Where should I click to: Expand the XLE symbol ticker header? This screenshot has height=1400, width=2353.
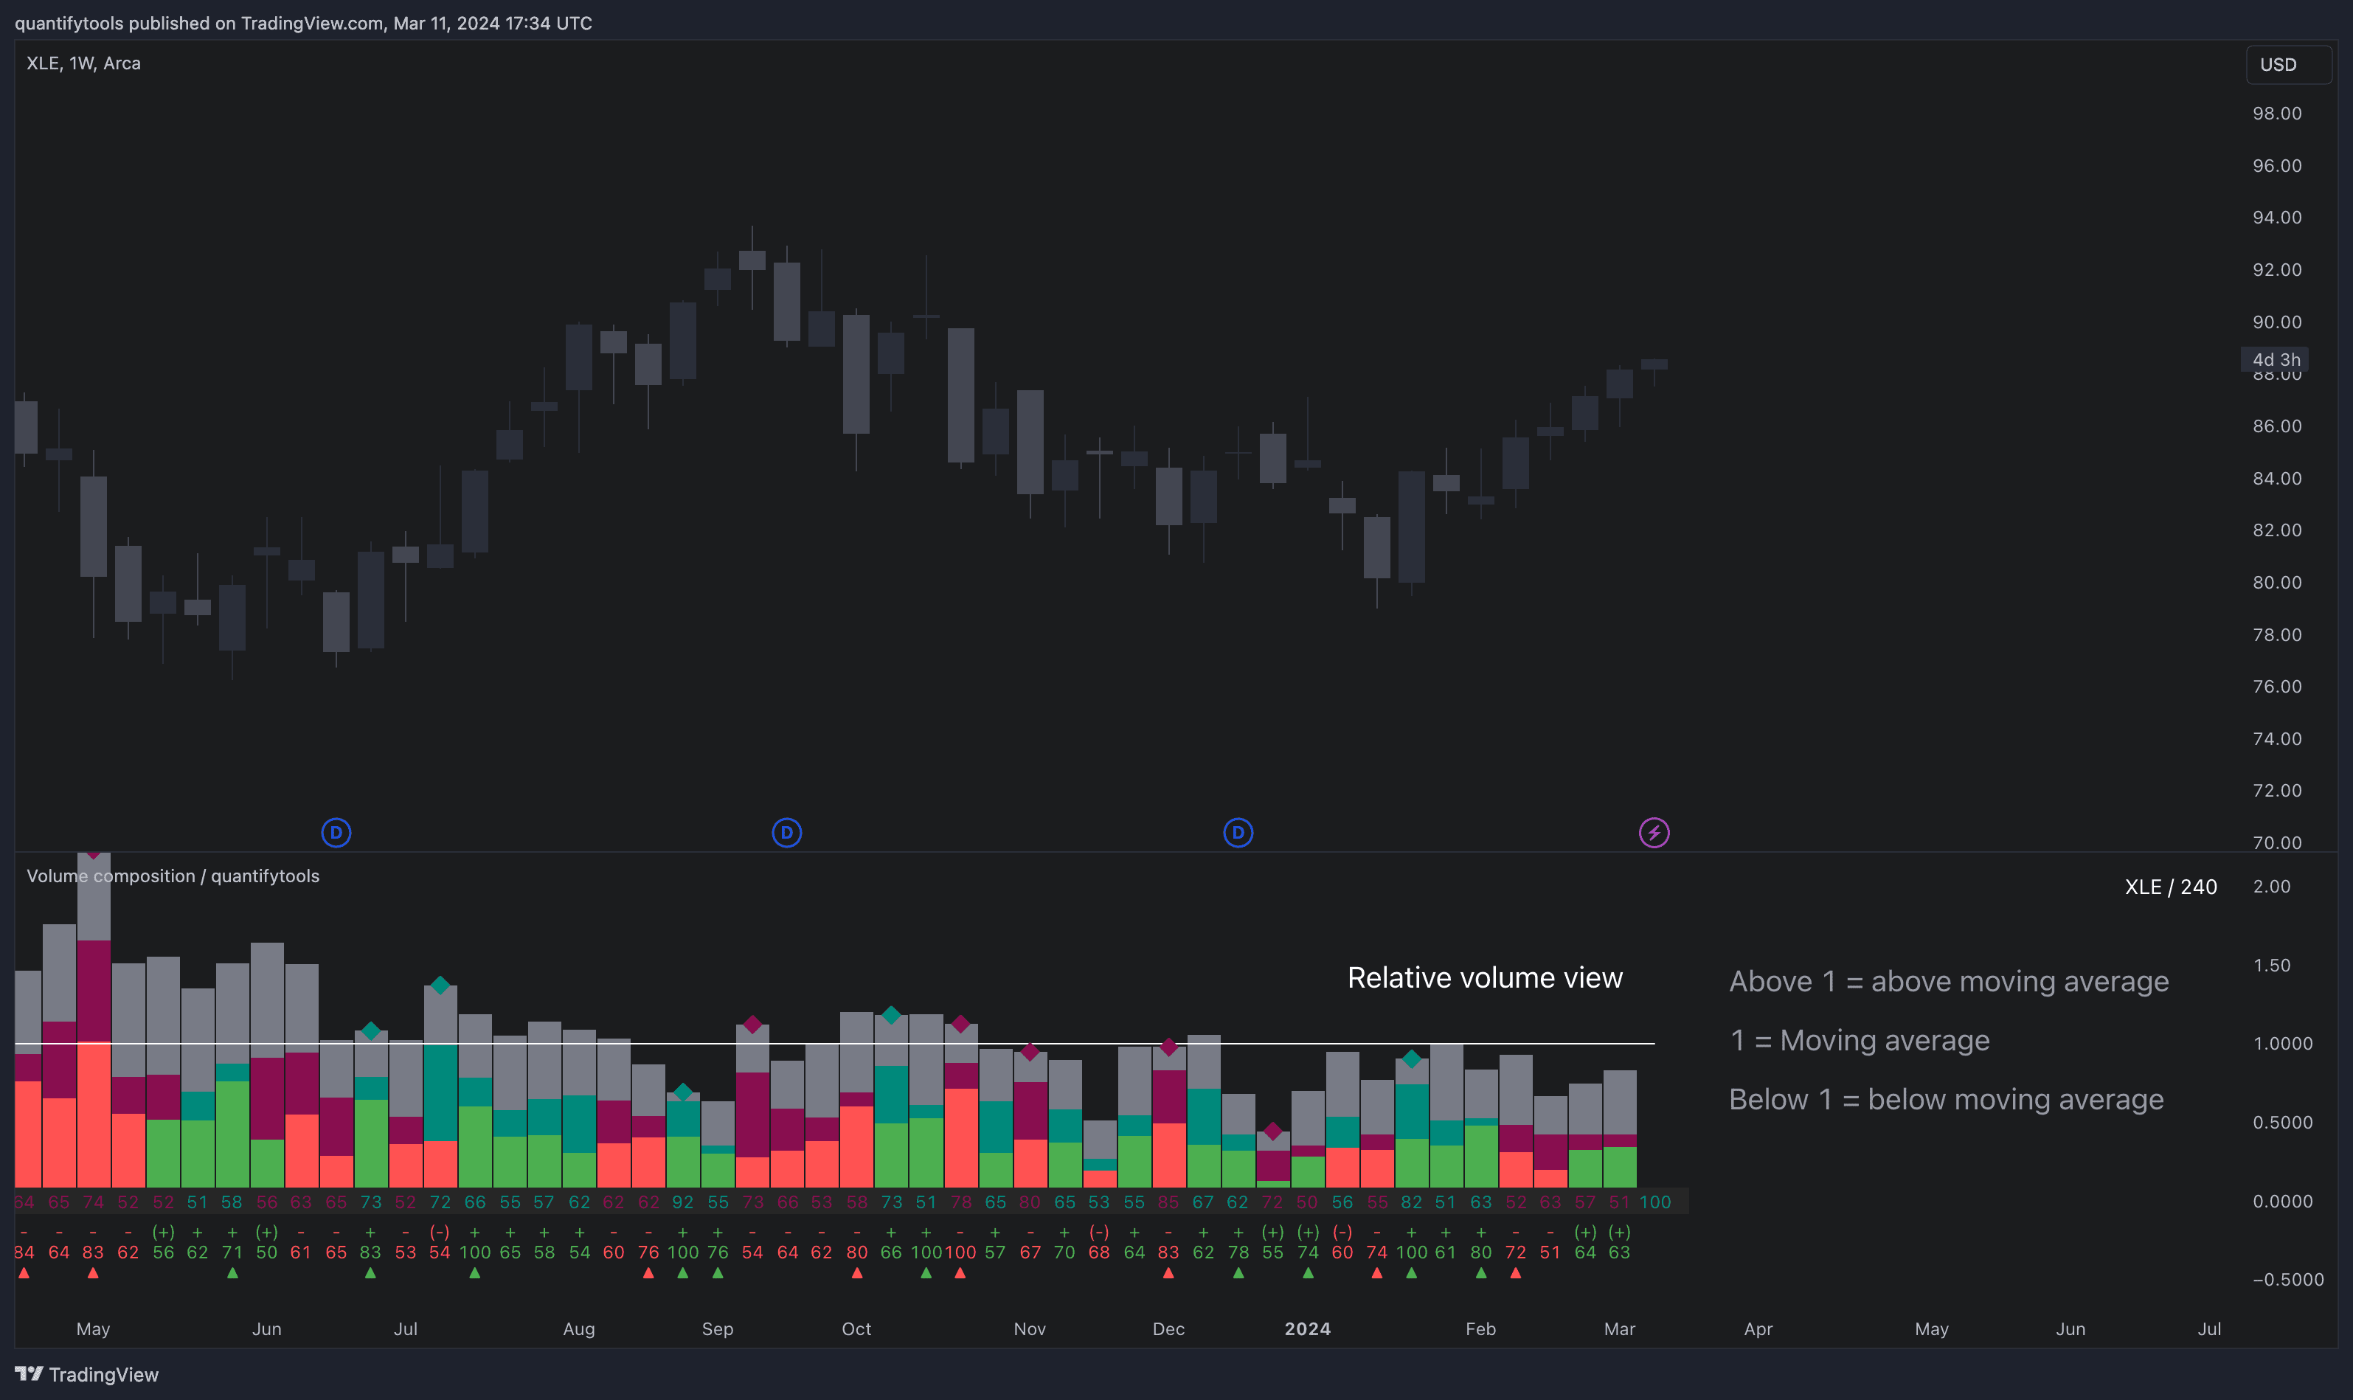[x=83, y=63]
